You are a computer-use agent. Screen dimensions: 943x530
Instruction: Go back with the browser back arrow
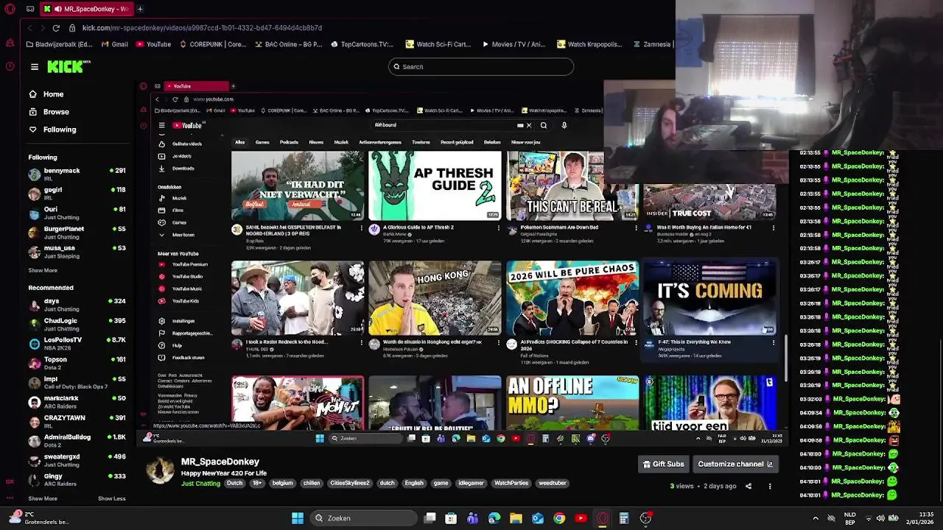[29, 28]
